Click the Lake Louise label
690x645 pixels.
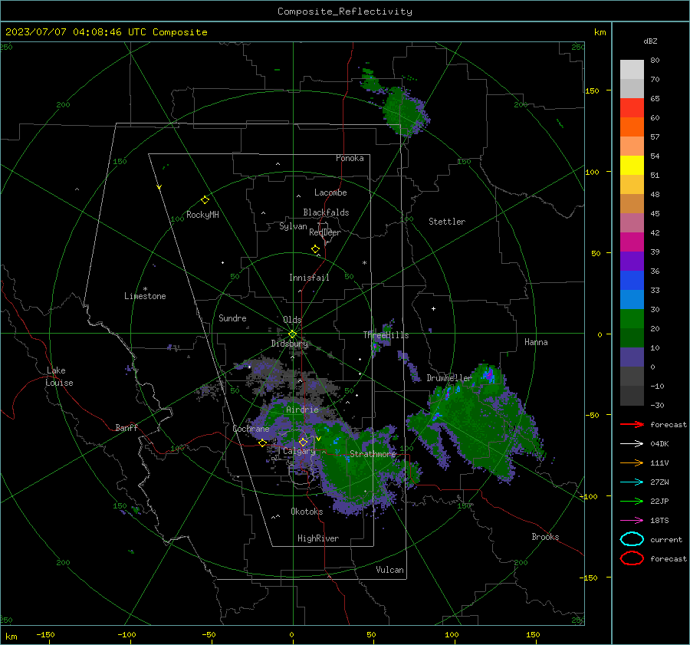59,377
